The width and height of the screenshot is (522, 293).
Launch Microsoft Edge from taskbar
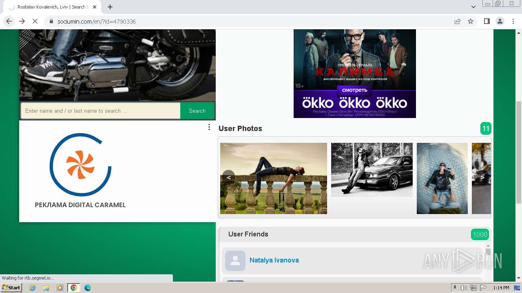click(x=88, y=288)
